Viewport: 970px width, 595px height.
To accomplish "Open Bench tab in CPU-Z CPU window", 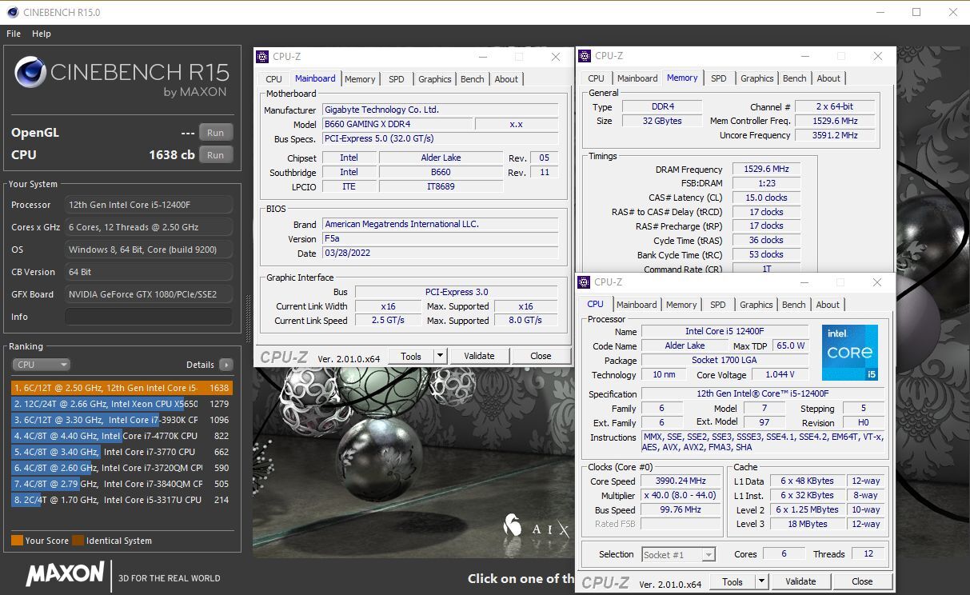I will 793,305.
